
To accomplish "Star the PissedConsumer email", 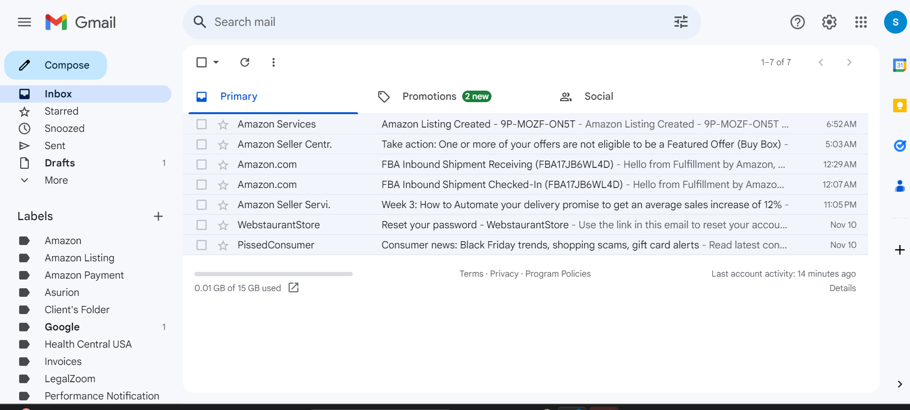I will [x=223, y=246].
